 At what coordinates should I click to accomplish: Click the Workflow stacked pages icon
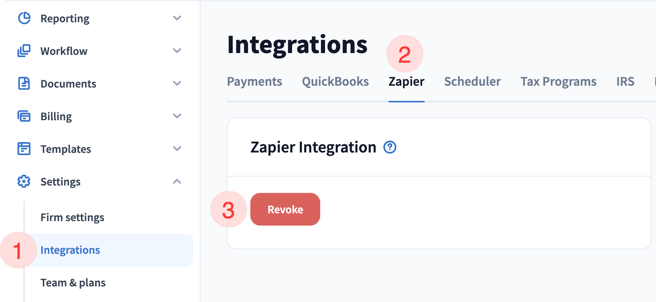24,51
